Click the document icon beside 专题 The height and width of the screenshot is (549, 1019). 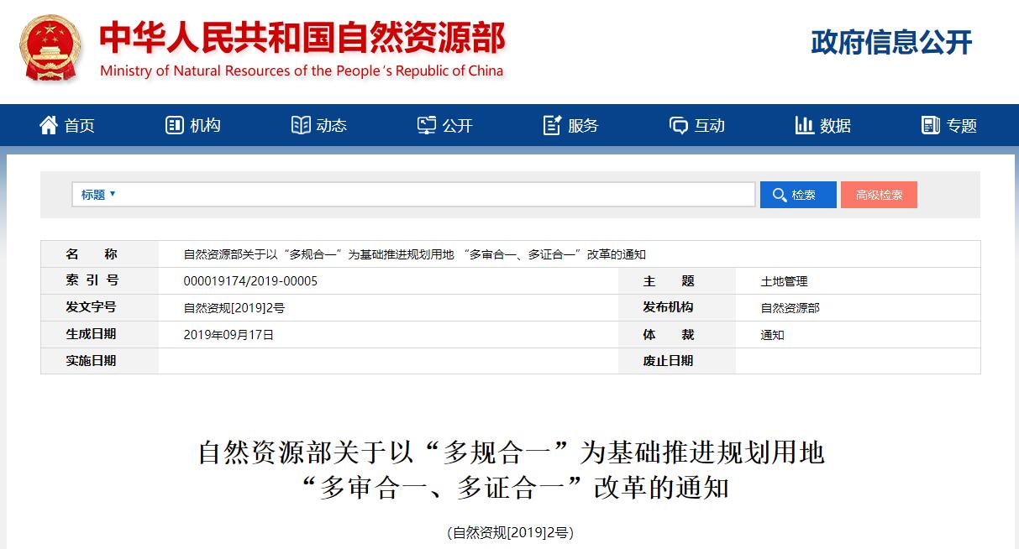930,125
